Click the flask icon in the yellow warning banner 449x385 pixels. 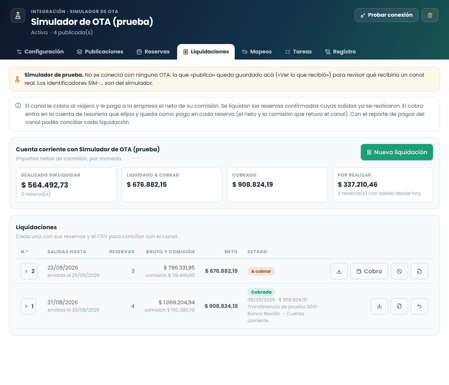18,79
